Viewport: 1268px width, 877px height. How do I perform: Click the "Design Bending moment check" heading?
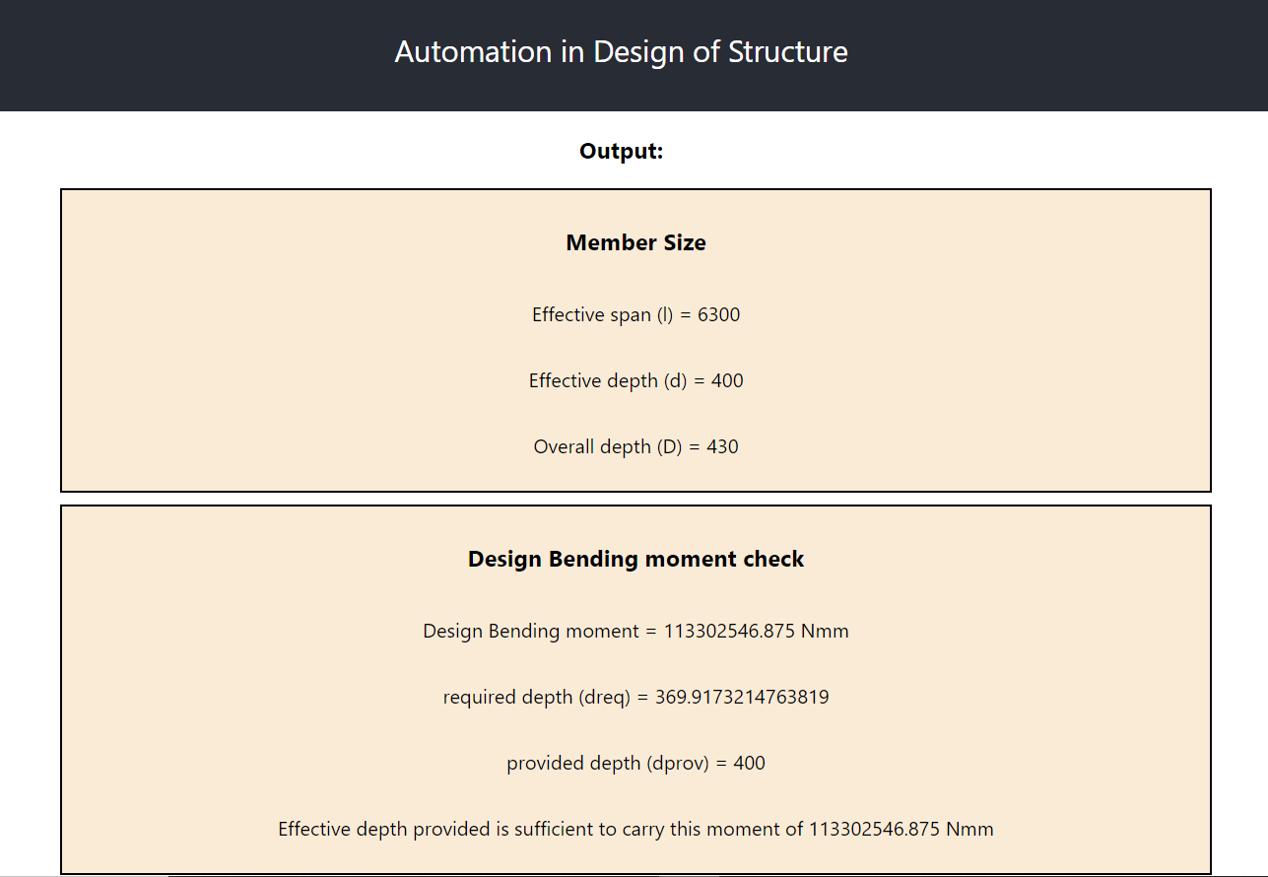coord(635,559)
